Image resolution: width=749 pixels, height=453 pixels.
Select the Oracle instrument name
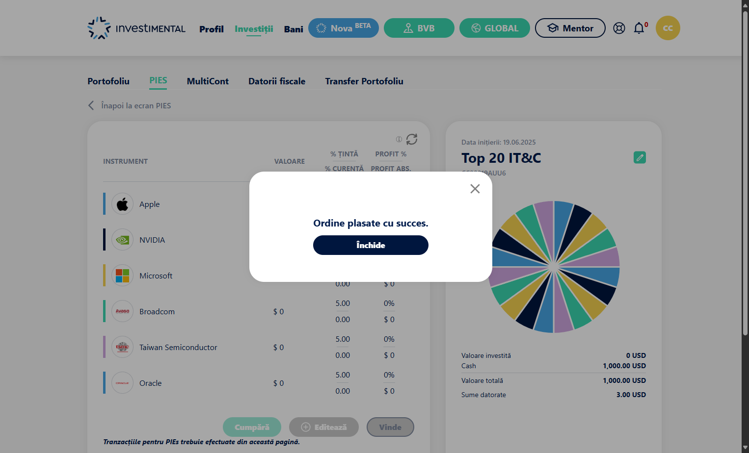click(150, 383)
